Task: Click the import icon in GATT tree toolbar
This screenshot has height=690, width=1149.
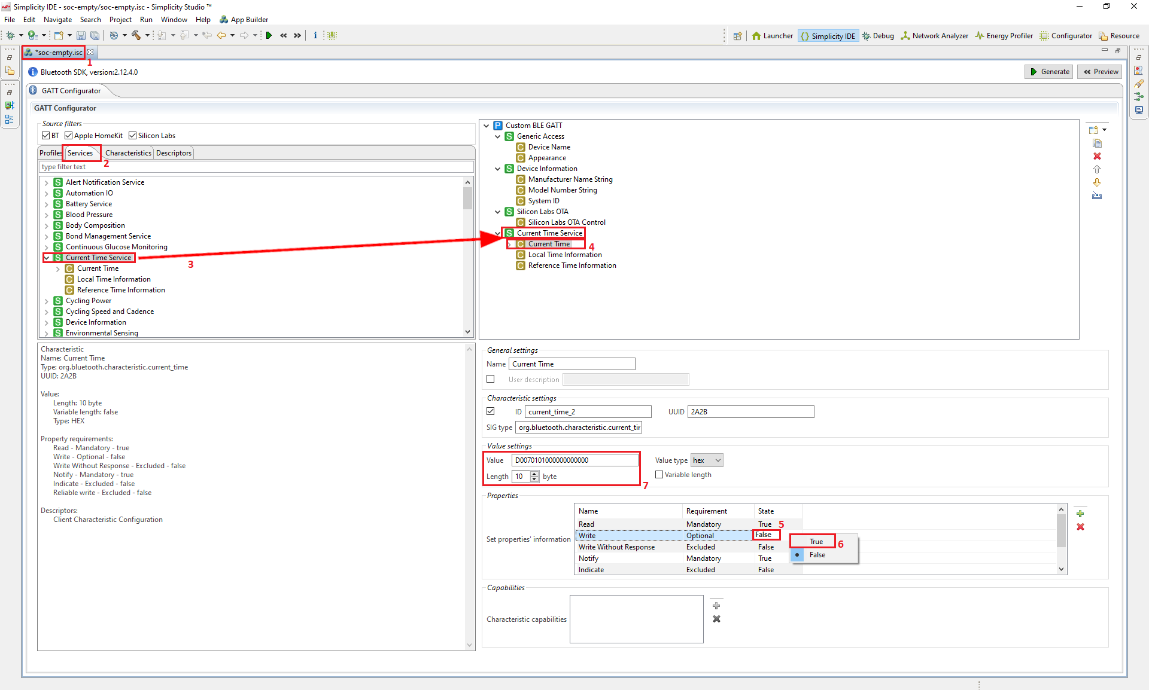Action: point(1097,196)
